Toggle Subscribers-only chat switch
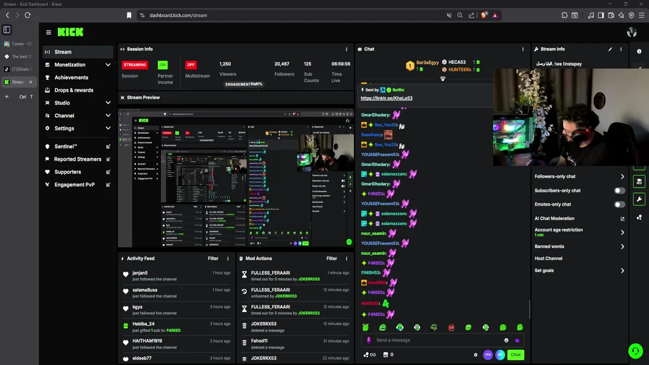 620,191
